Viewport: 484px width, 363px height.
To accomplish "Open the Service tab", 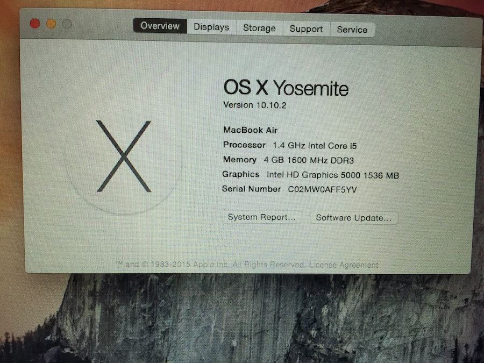I will pos(352,30).
